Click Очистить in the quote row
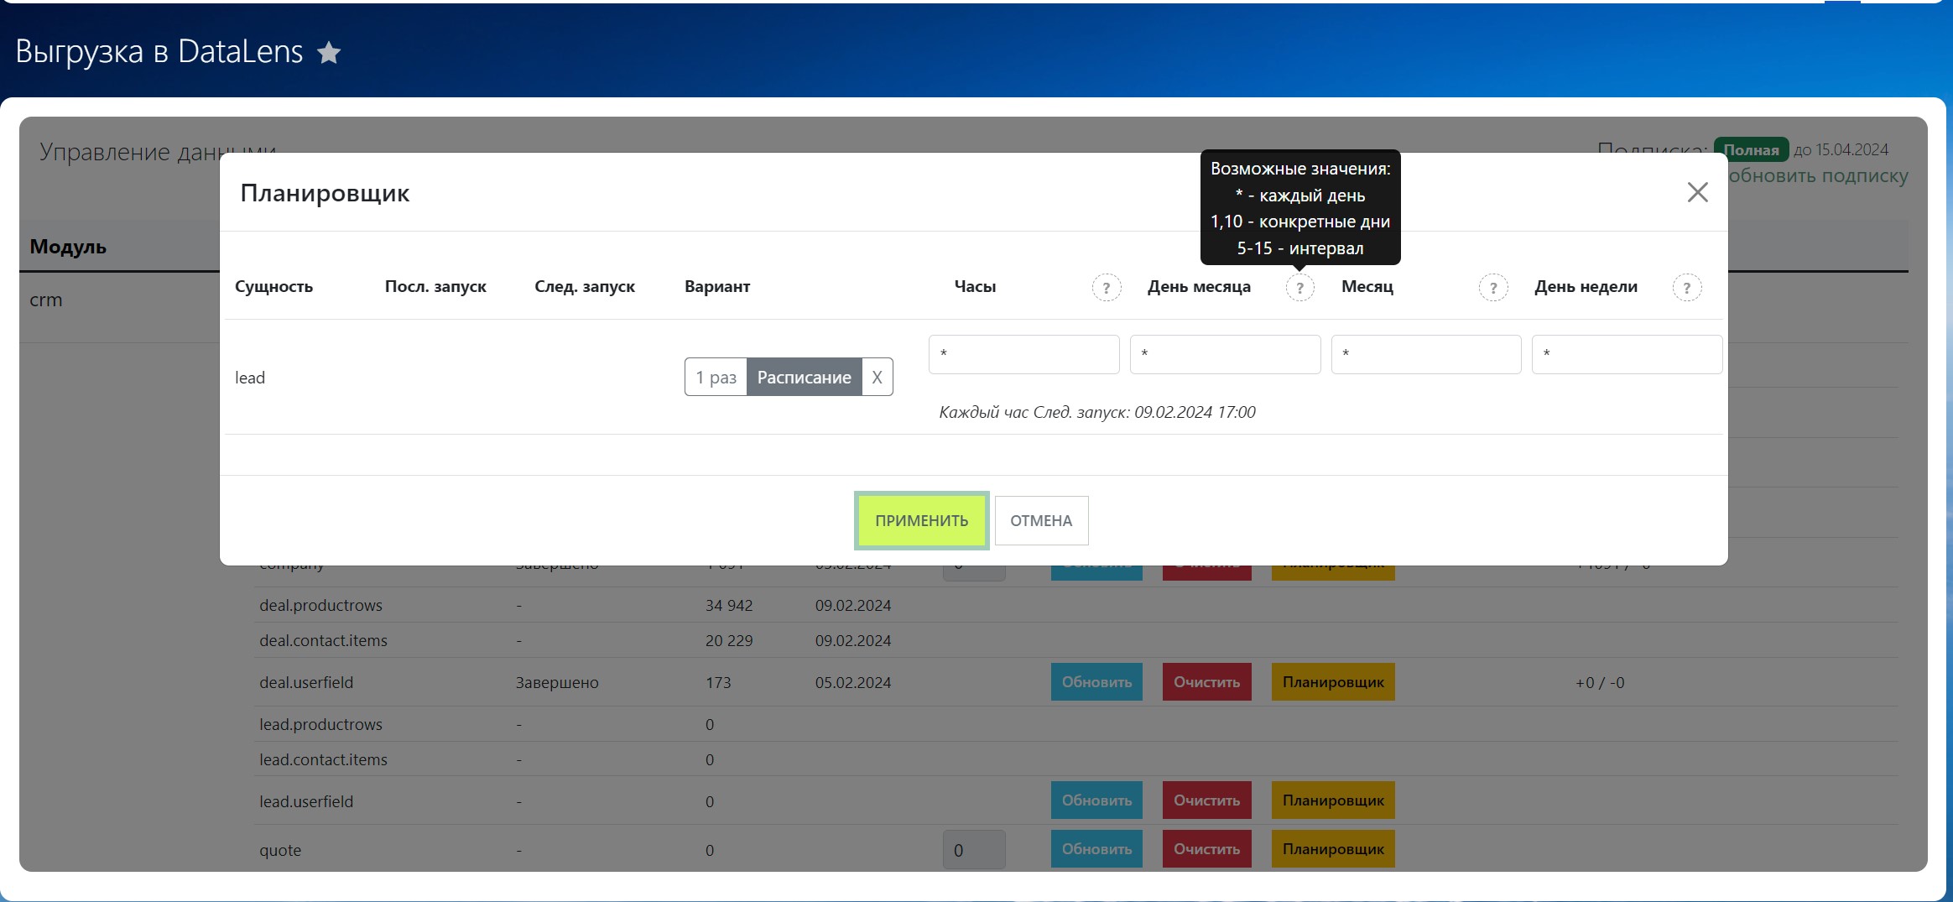Screen dimensions: 1953x902 [1206, 849]
